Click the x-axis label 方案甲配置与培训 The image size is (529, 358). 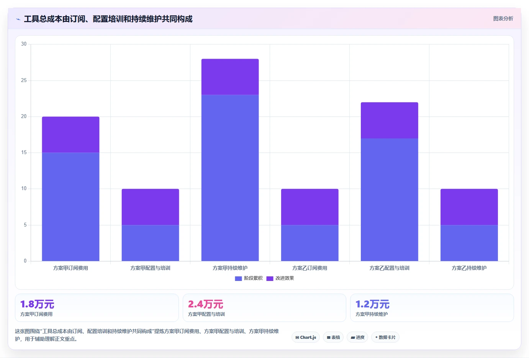150,268
